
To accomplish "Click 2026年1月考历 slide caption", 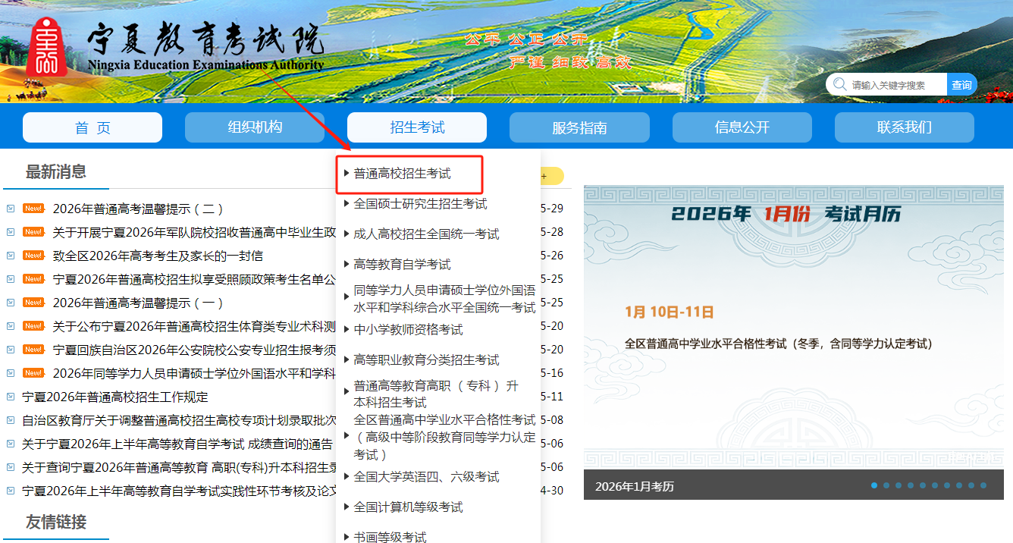I will [634, 486].
